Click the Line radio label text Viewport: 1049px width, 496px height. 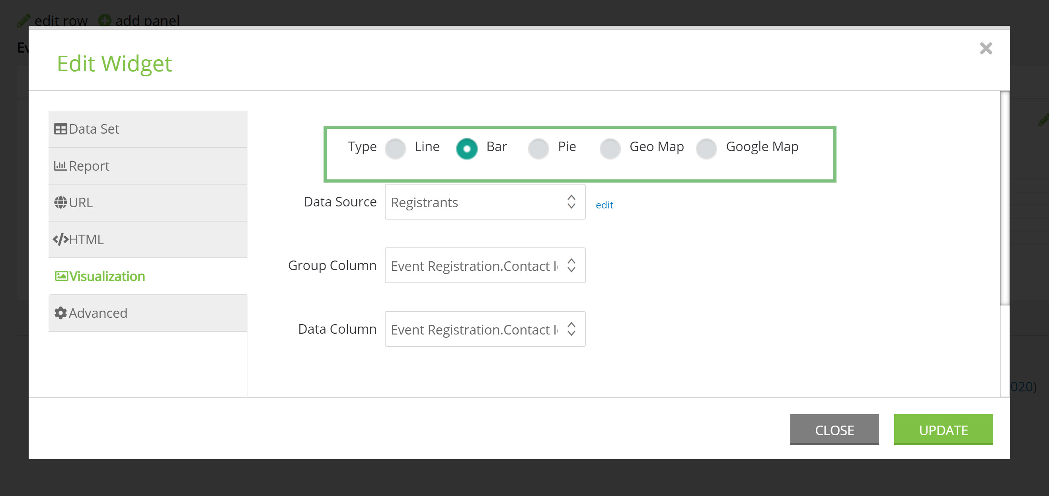pyautogui.click(x=427, y=146)
